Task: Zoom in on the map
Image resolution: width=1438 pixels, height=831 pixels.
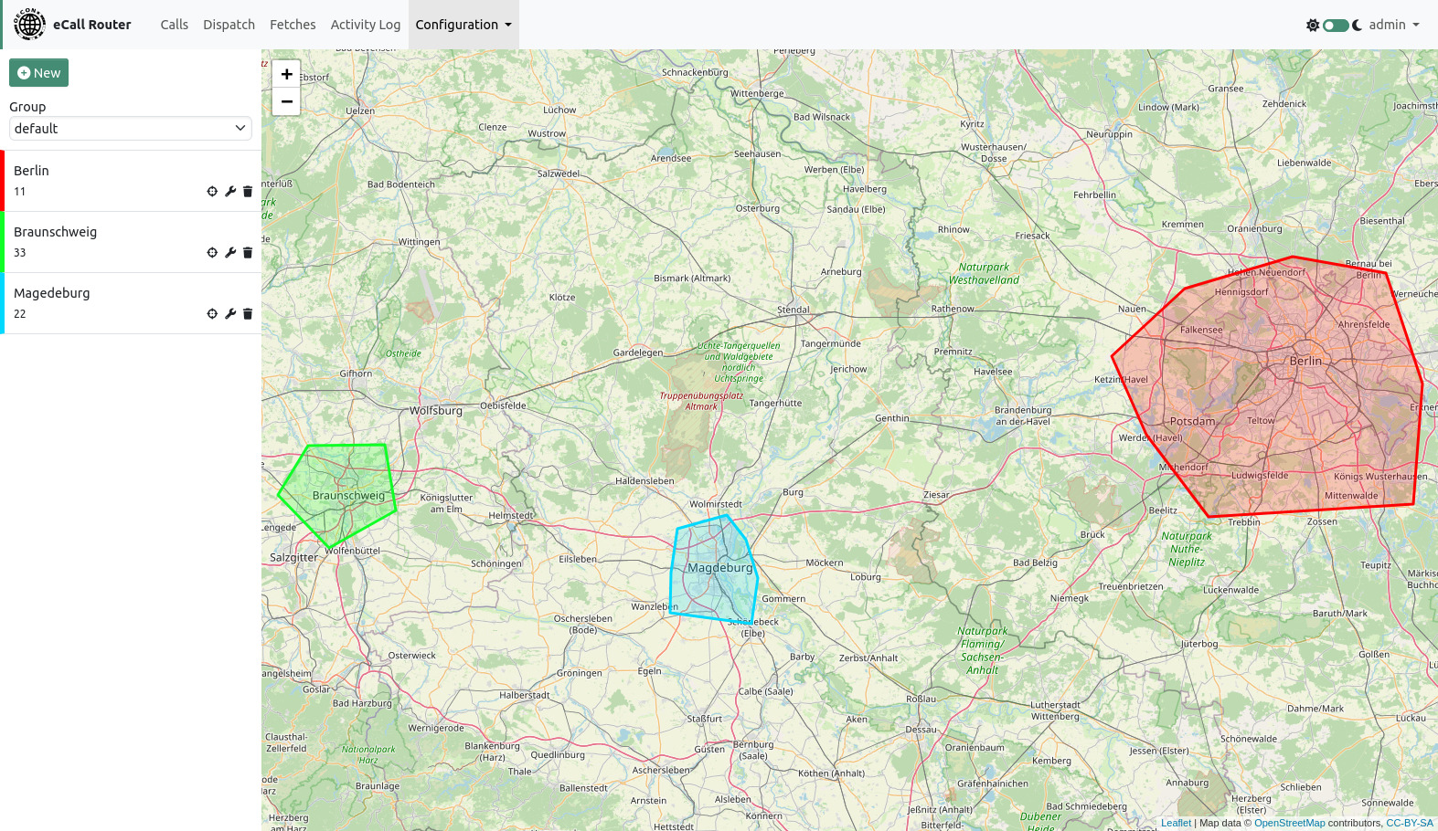Action: click(286, 74)
